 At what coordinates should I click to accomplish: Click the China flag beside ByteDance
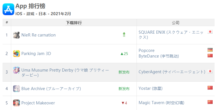pos(210,56)
